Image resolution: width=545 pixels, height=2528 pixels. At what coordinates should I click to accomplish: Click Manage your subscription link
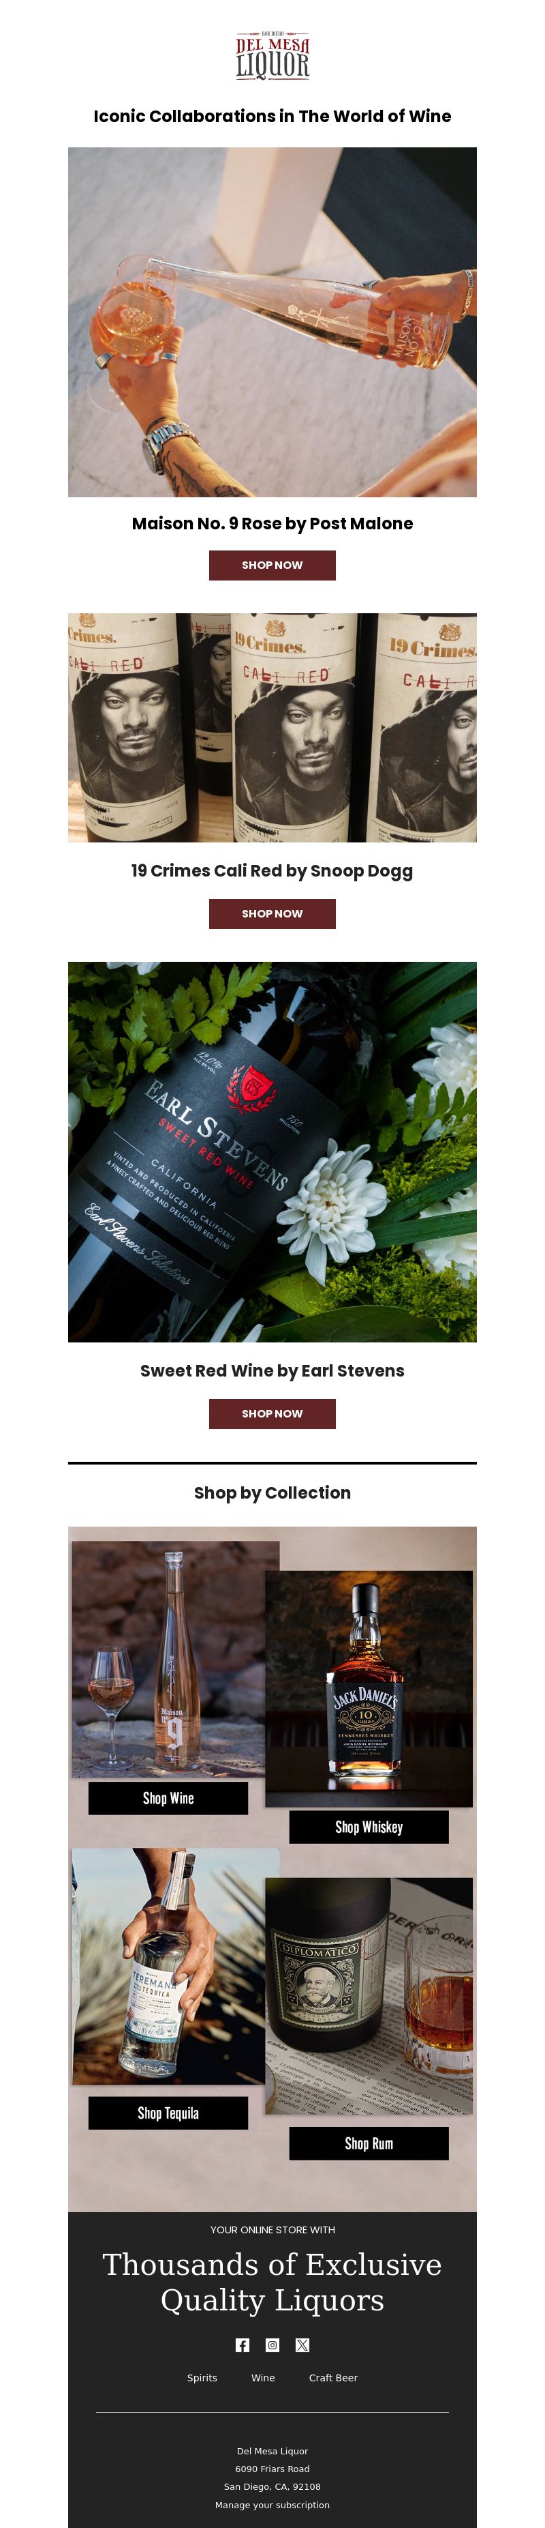click(272, 2504)
